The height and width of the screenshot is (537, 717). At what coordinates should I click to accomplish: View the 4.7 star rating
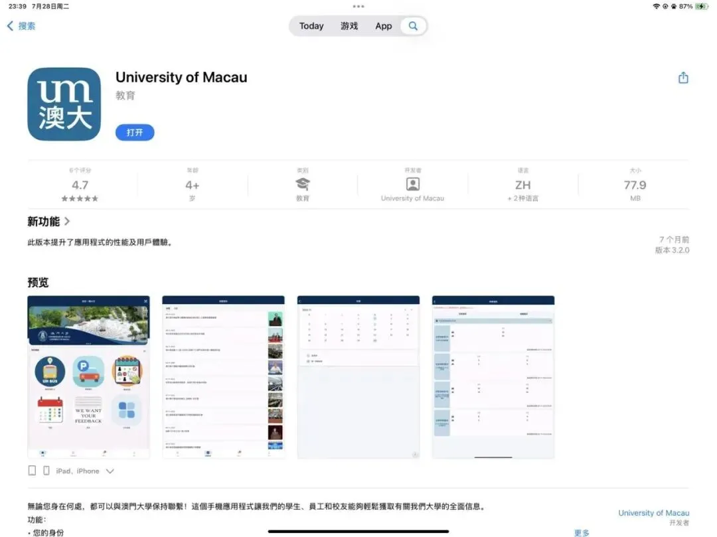pos(80,185)
